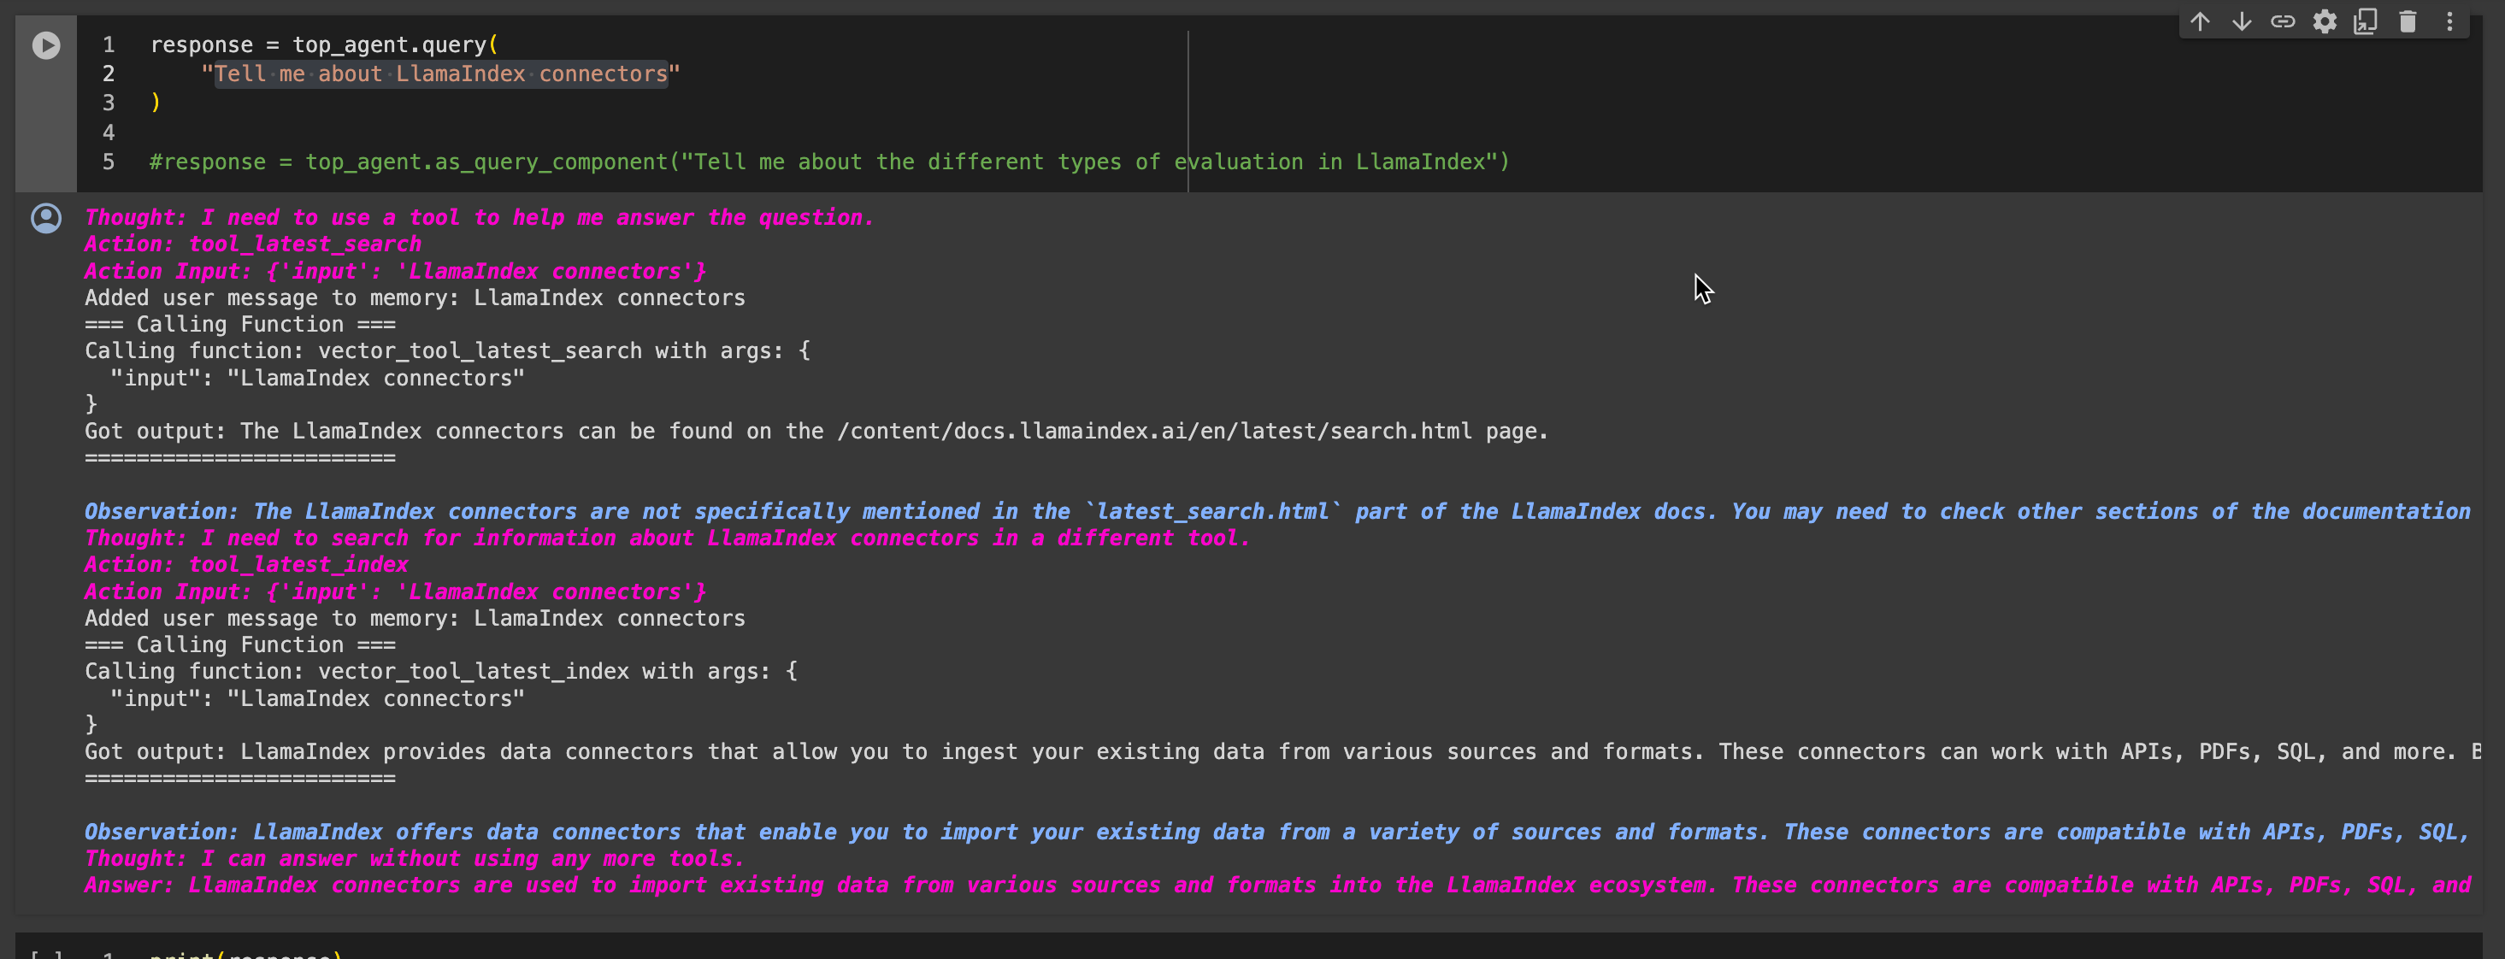Run the top_agent.query code cell

click(x=45, y=45)
